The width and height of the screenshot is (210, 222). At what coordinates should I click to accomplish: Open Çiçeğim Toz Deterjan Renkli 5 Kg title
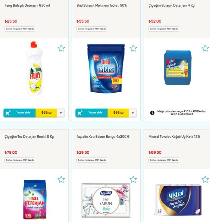pyautogui.click(x=29, y=137)
